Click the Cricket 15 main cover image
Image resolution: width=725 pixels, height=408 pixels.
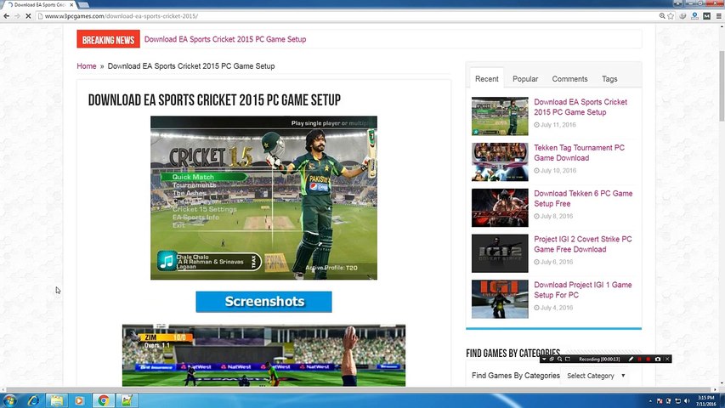[263, 198]
